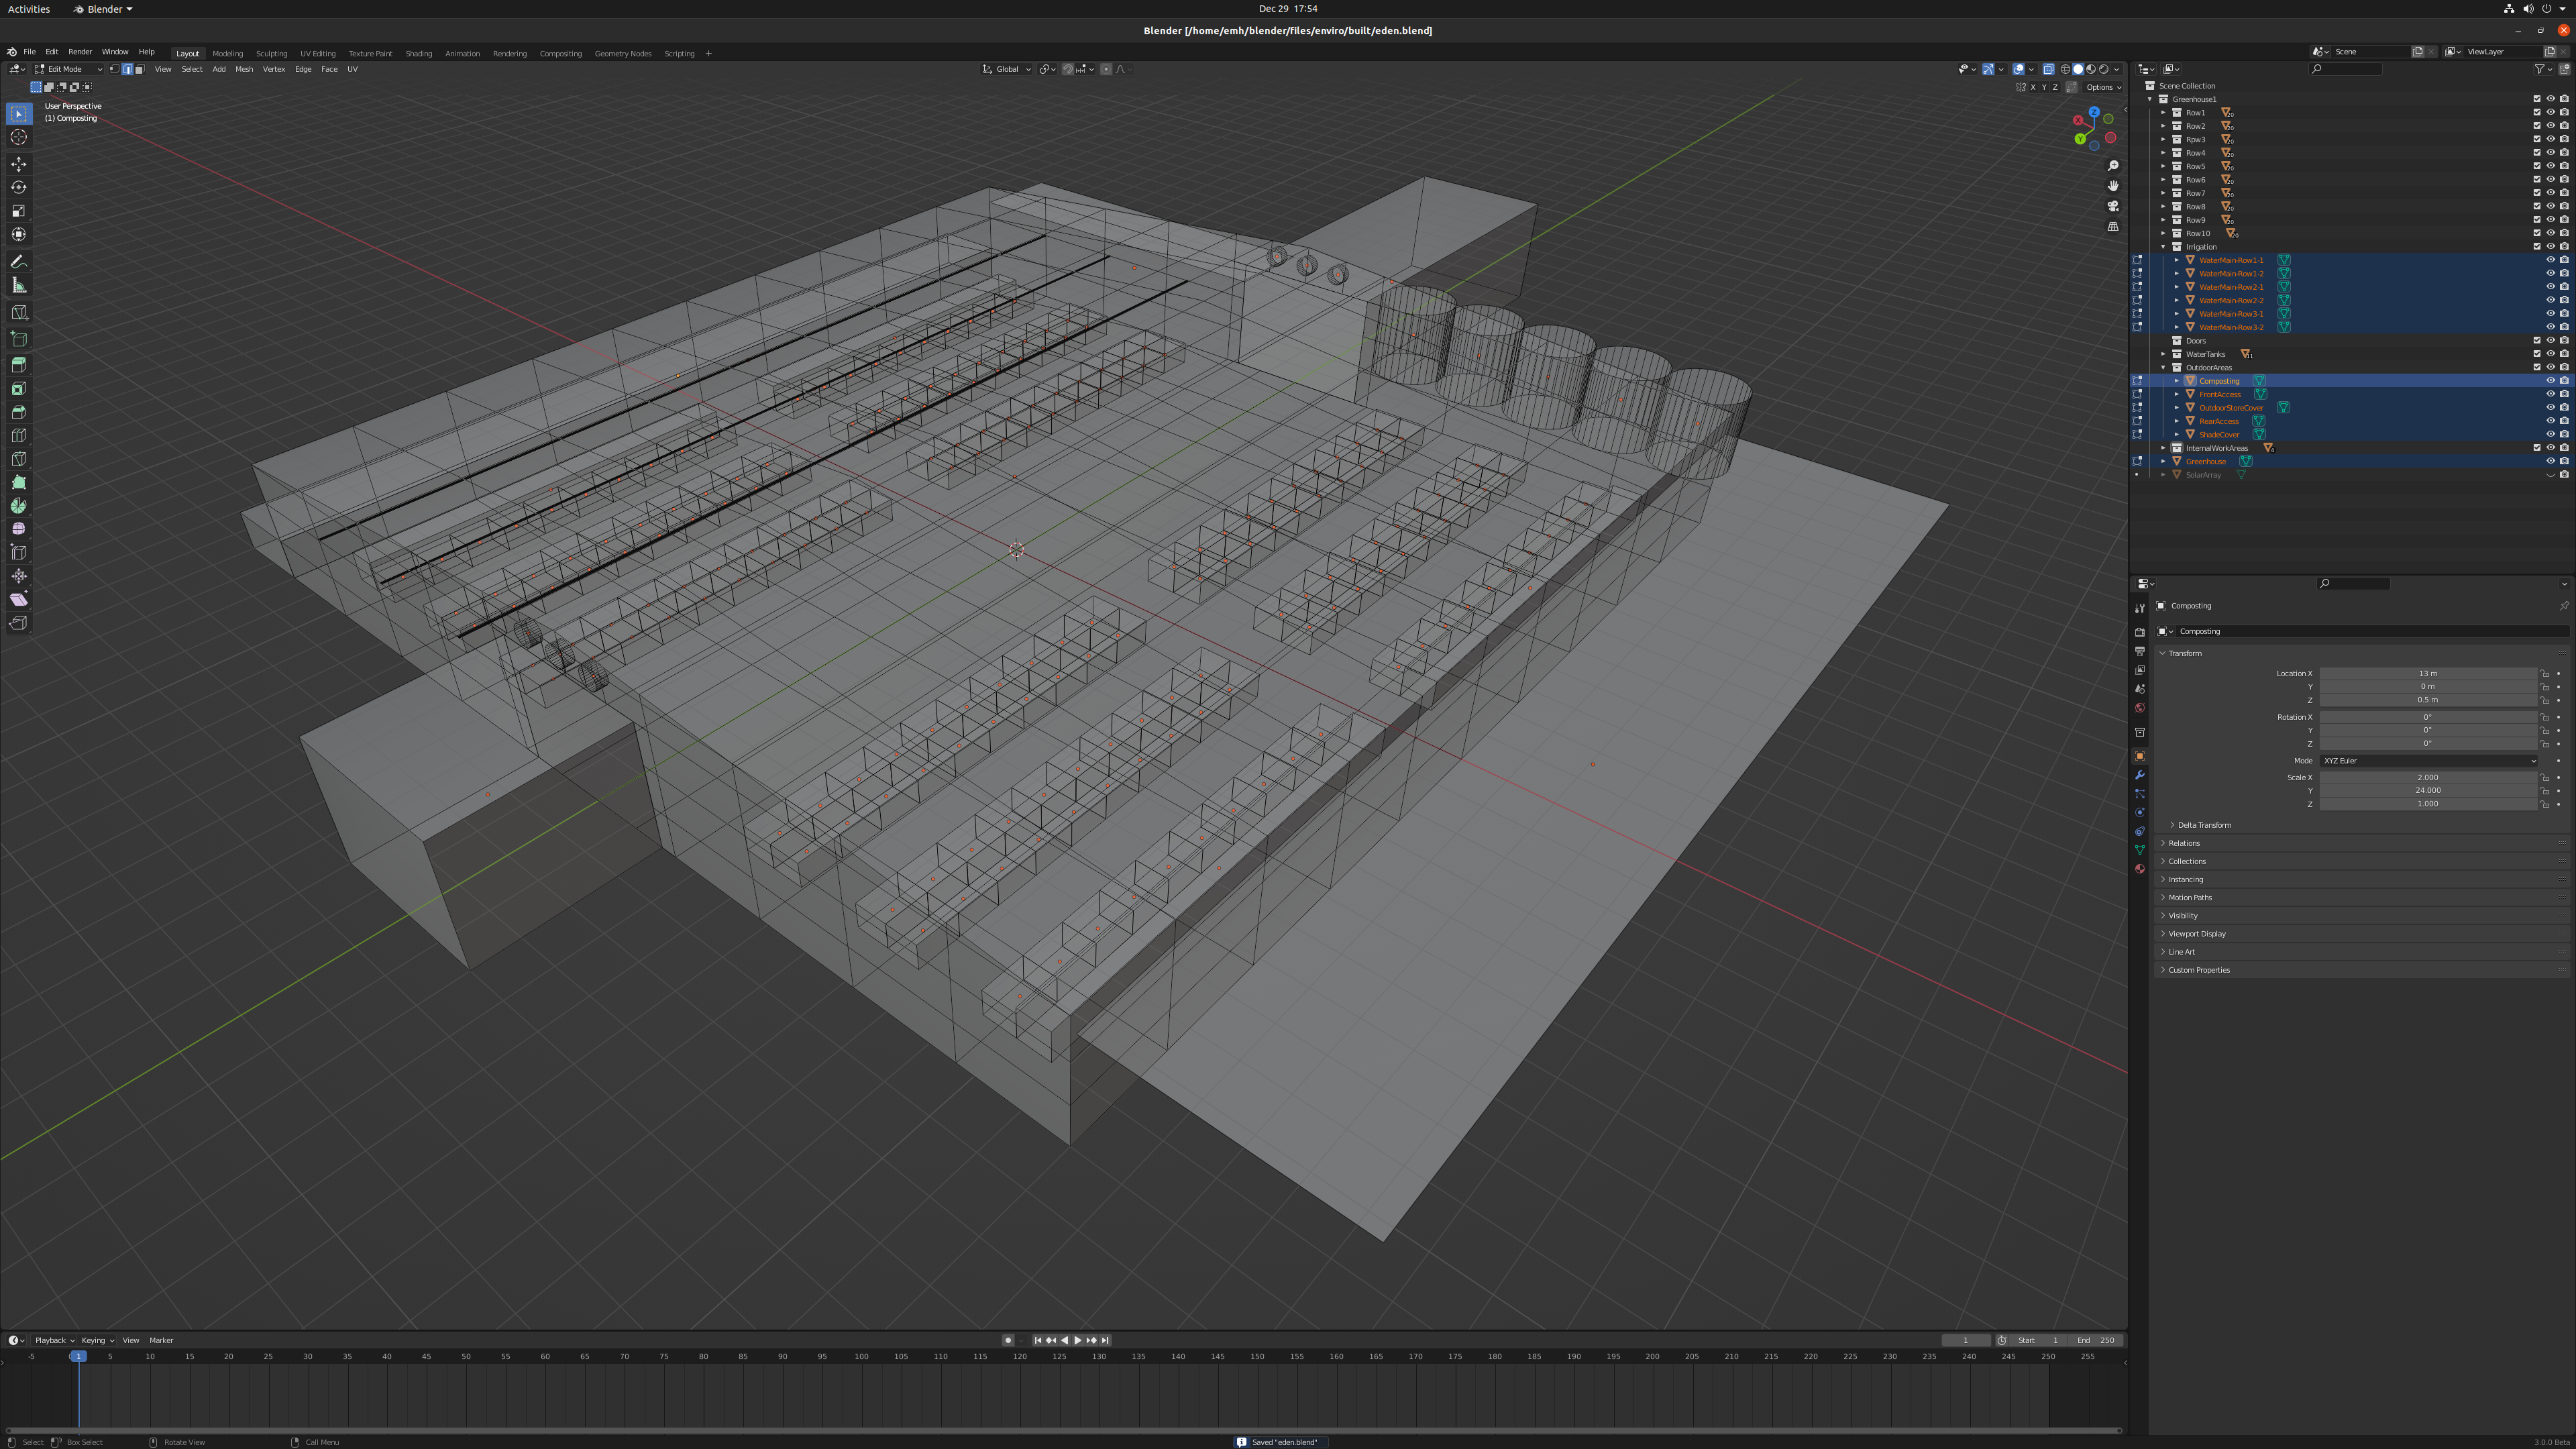
Task: Expand the Delta Transform panel
Action: pos(2204,825)
